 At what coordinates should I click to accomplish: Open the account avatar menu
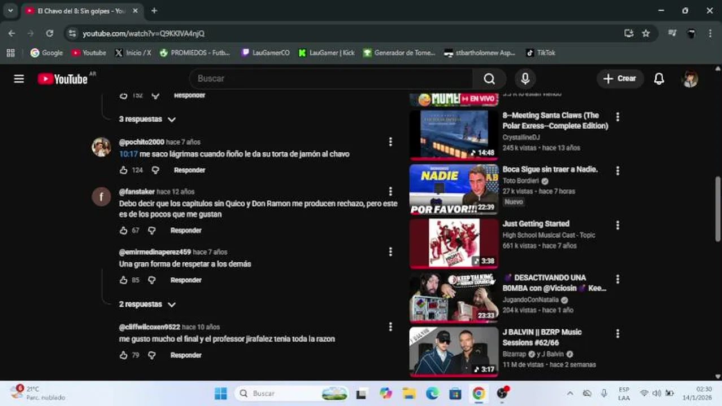pos(690,79)
